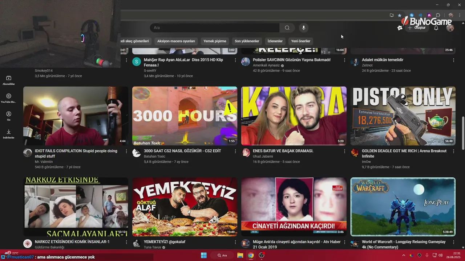Click the S-seeRY channel avatar
The width and height of the screenshot is (465, 261).
[x=137, y=62]
